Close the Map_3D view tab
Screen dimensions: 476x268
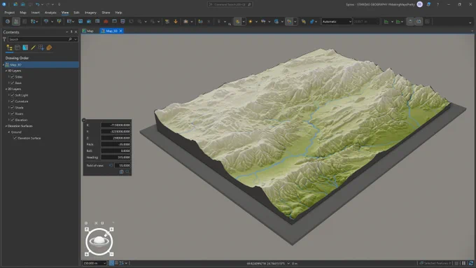[120, 31]
